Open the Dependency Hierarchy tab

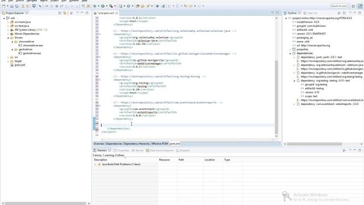[136, 143]
